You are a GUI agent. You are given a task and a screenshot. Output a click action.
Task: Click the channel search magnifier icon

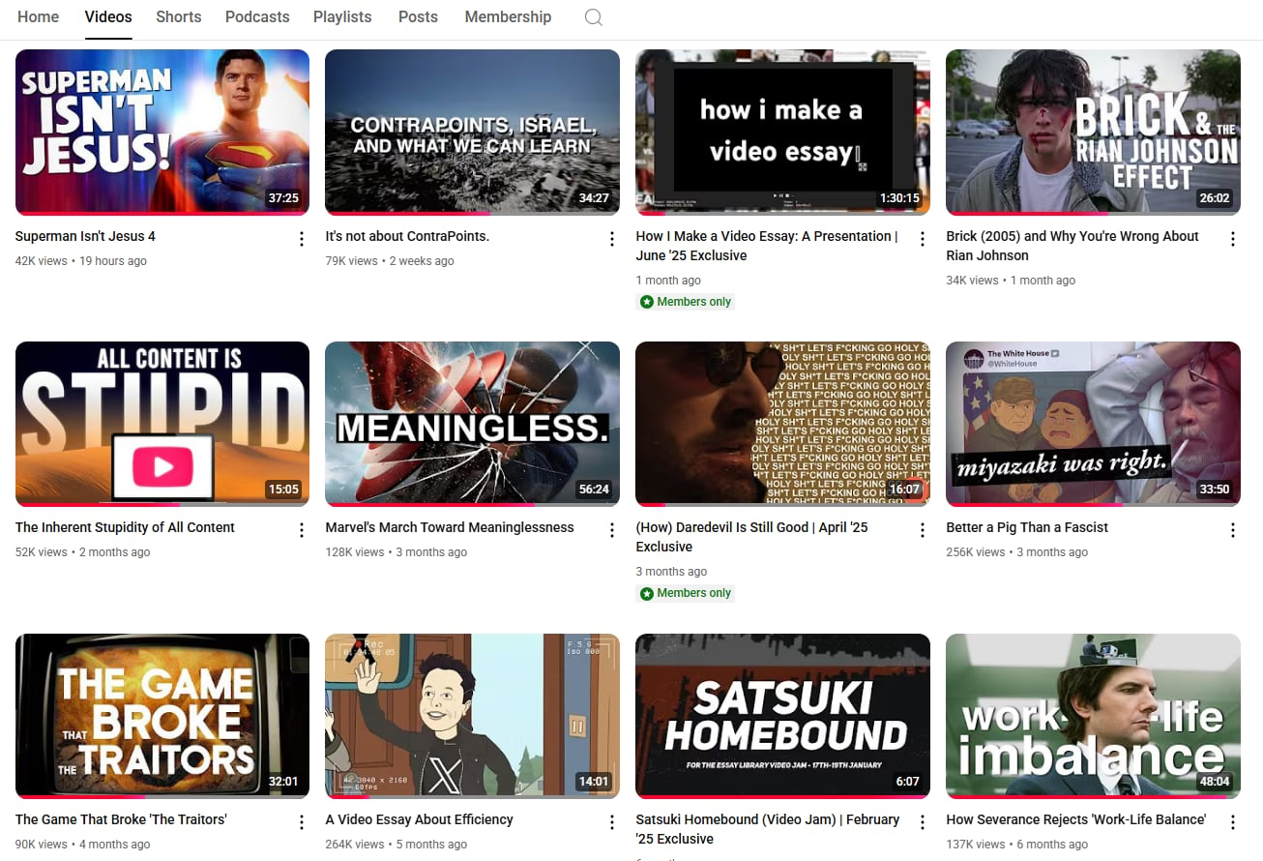pyautogui.click(x=594, y=17)
